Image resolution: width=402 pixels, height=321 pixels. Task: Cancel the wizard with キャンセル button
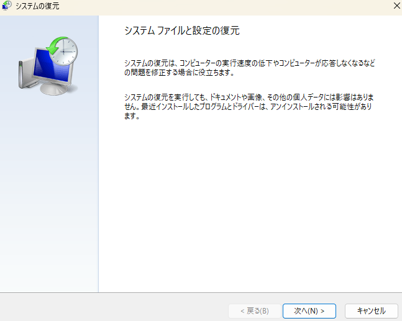(371, 311)
